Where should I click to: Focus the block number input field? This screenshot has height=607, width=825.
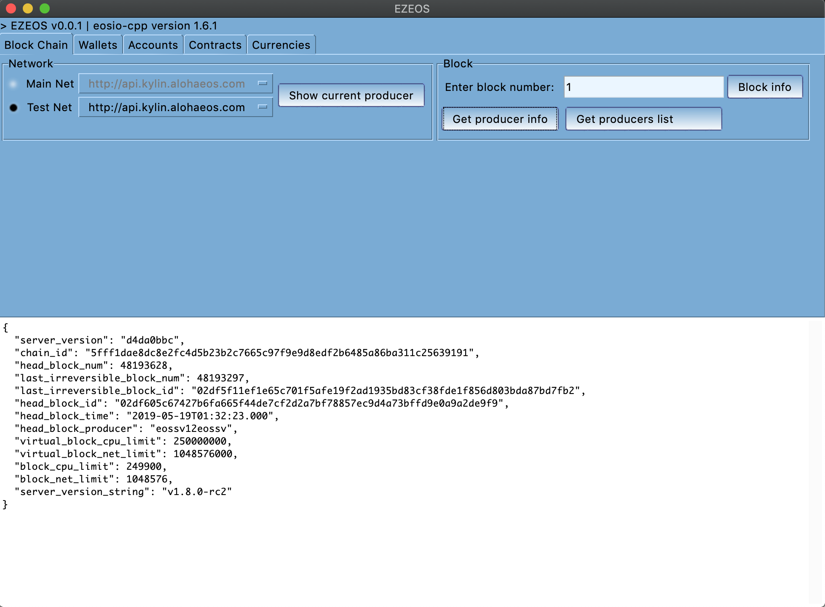(x=643, y=87)
